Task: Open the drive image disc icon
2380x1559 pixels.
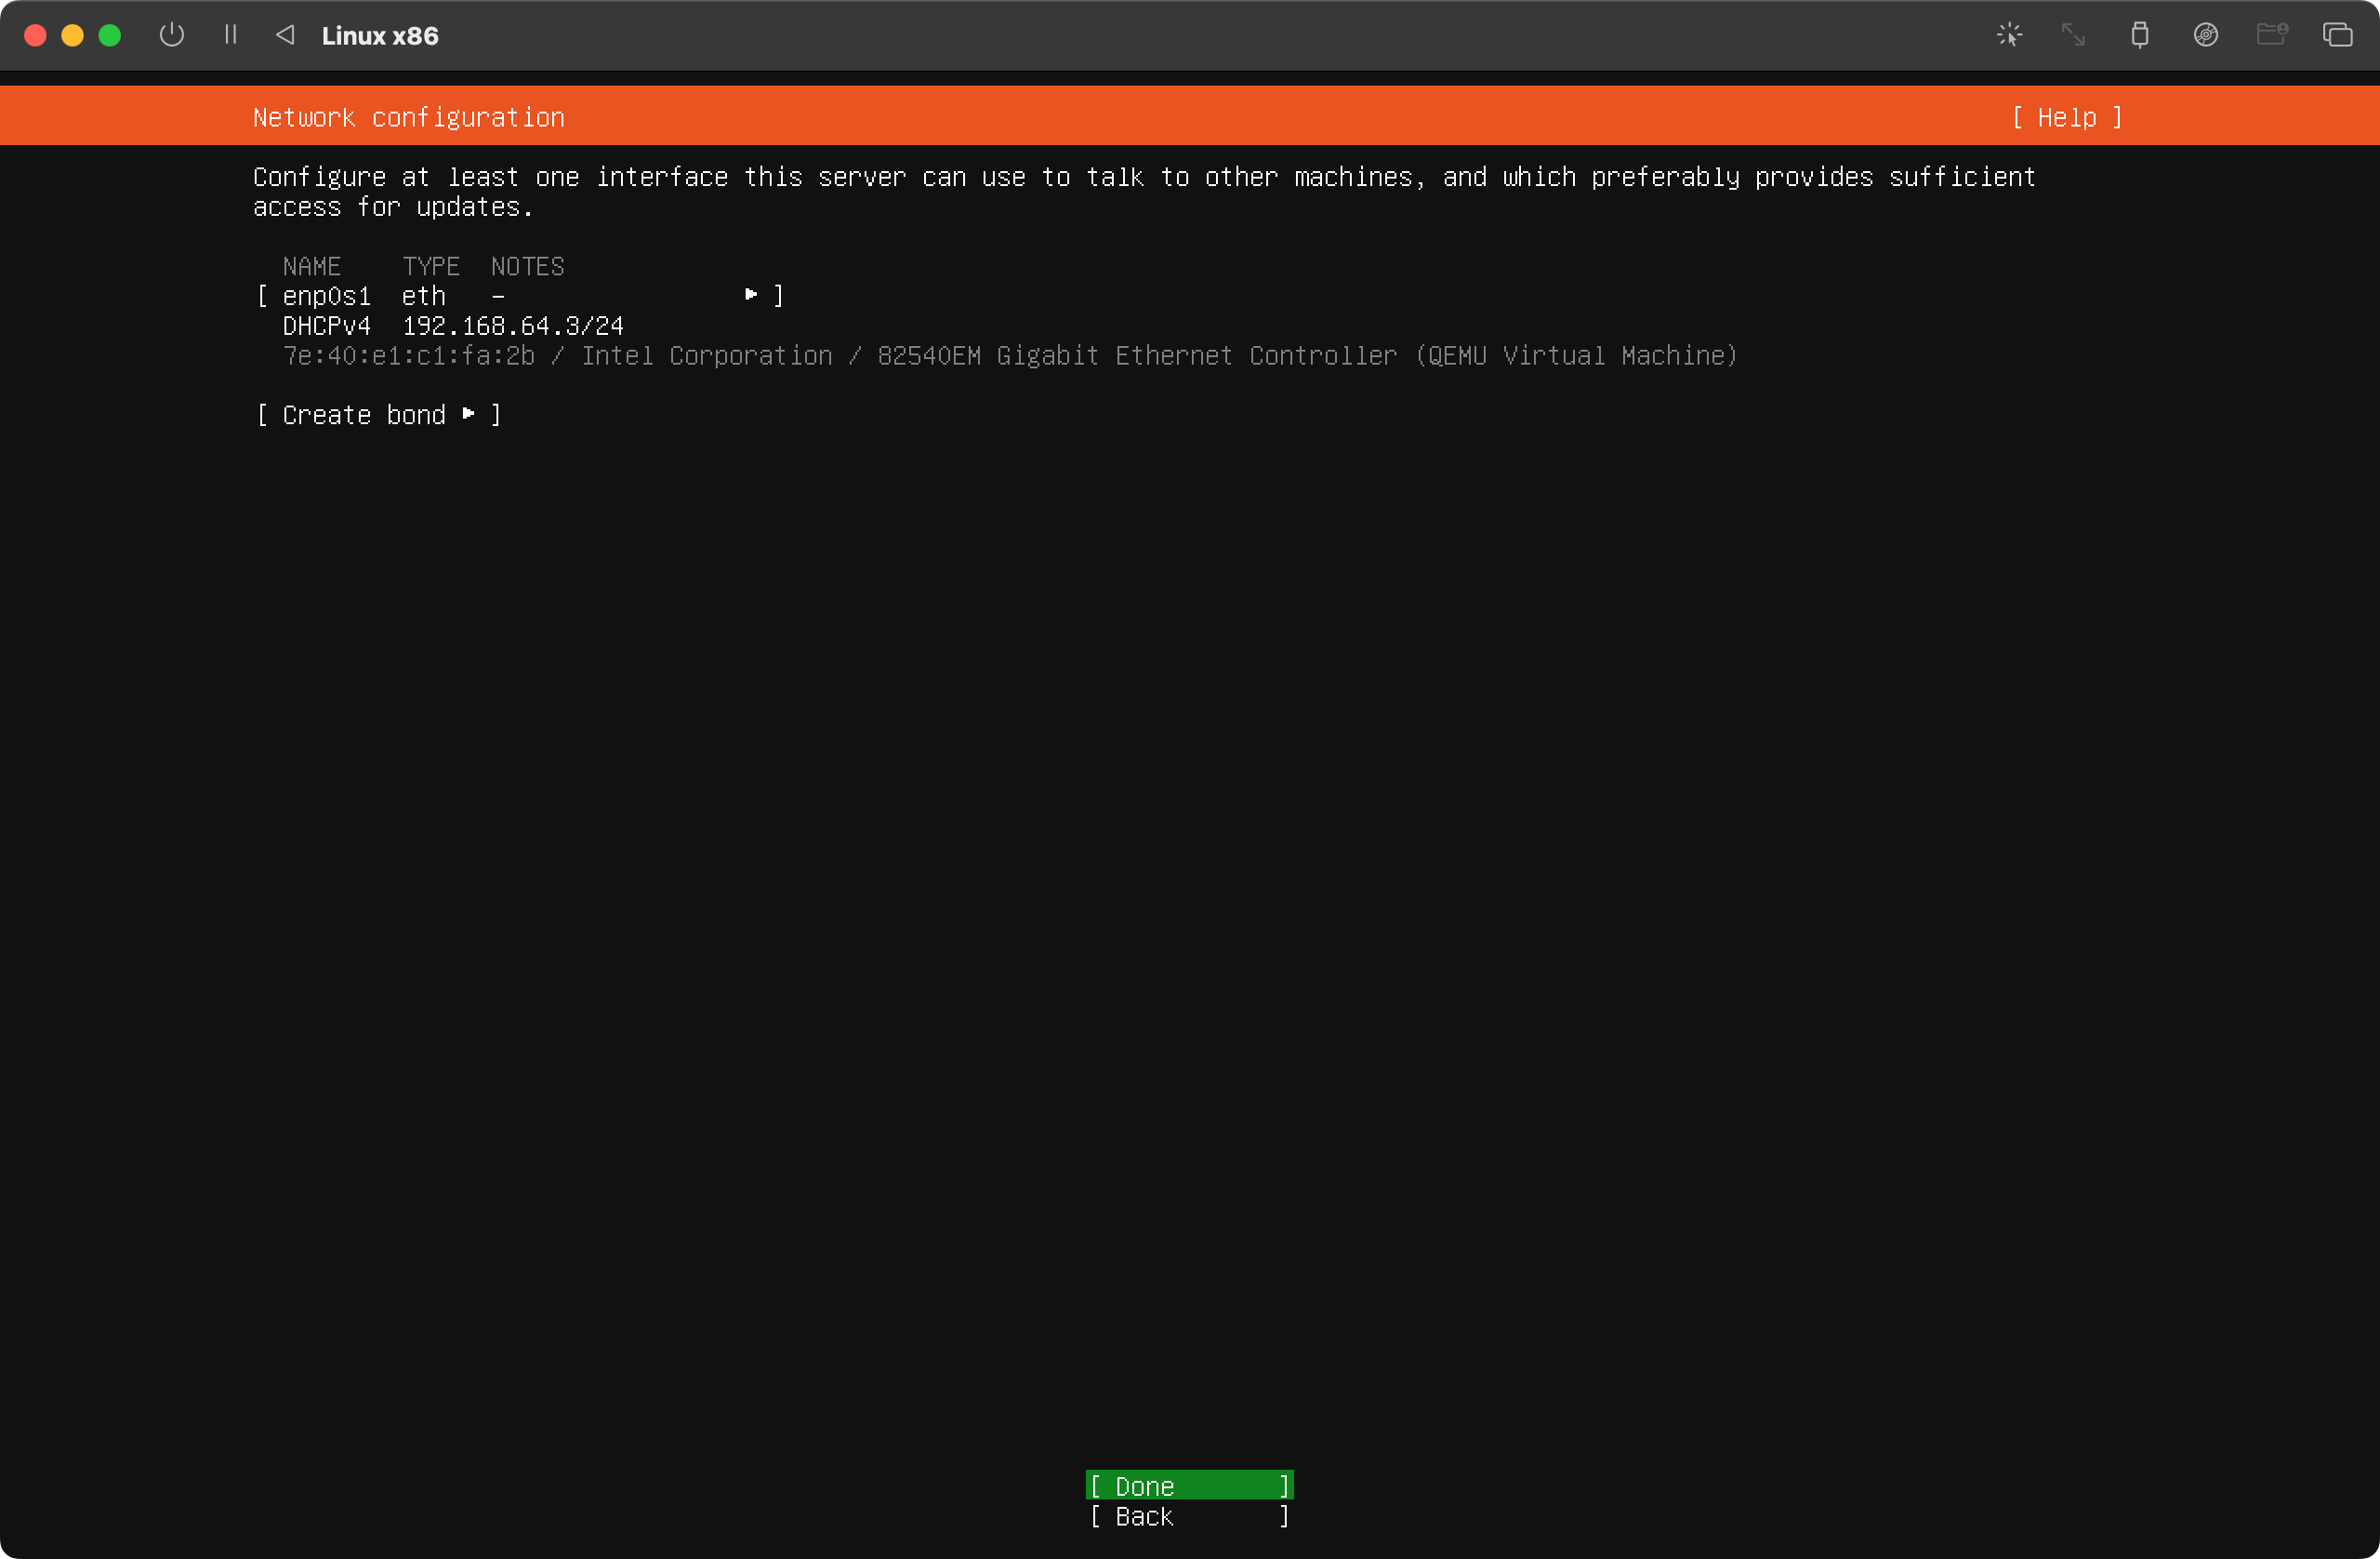Action: tap(2205, 35)
